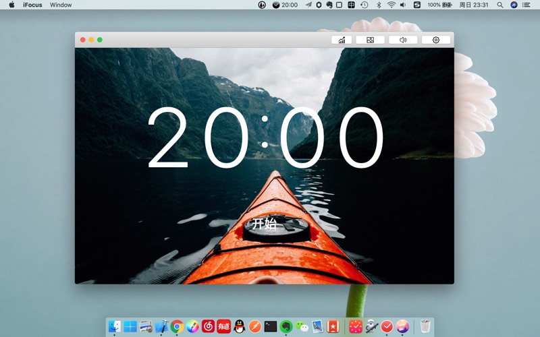The width and height of the screenshot is (540, 337).
Task: Open Wunderlist star app in Dock
Action: pyautogui.click(x=333, y=326)
